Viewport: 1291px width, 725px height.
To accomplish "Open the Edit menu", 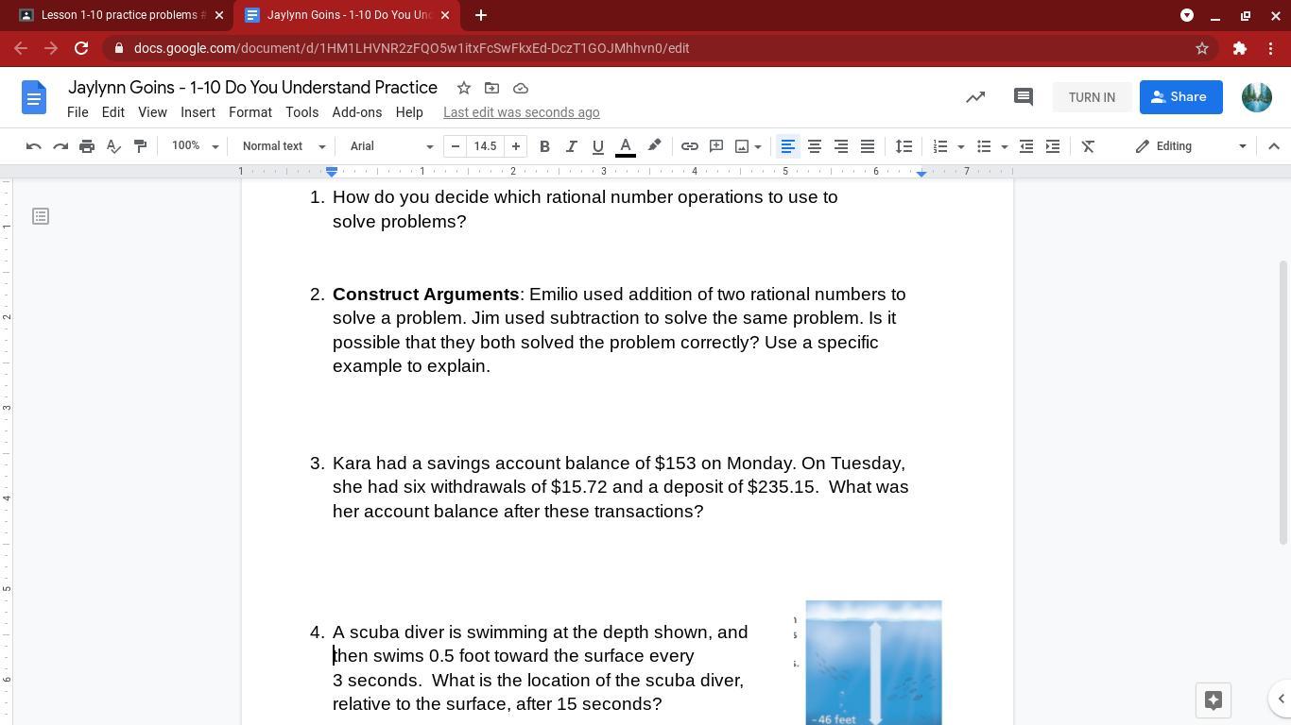I will click(112, 112).
